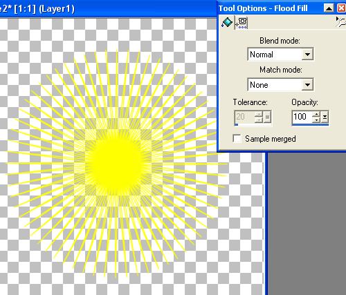Click the blue Opacity slider bar

310,124
